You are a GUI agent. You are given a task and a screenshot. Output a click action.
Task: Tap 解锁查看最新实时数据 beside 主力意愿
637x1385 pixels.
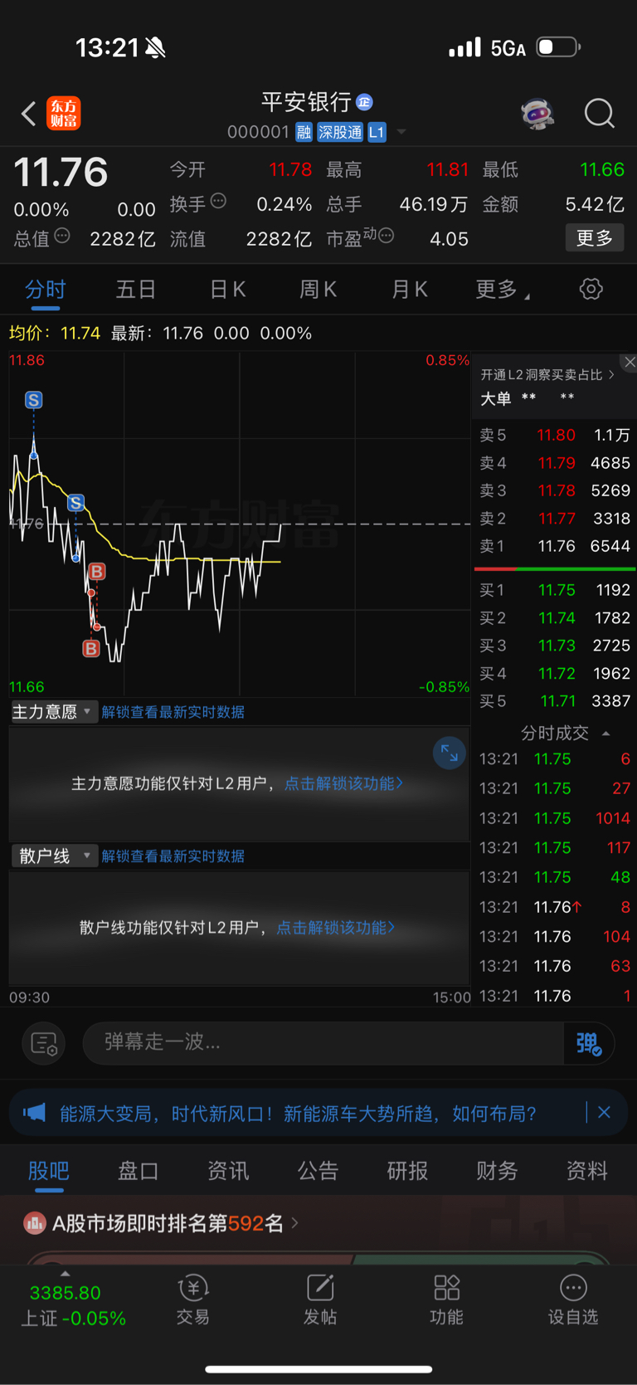(x=173, y=712)
